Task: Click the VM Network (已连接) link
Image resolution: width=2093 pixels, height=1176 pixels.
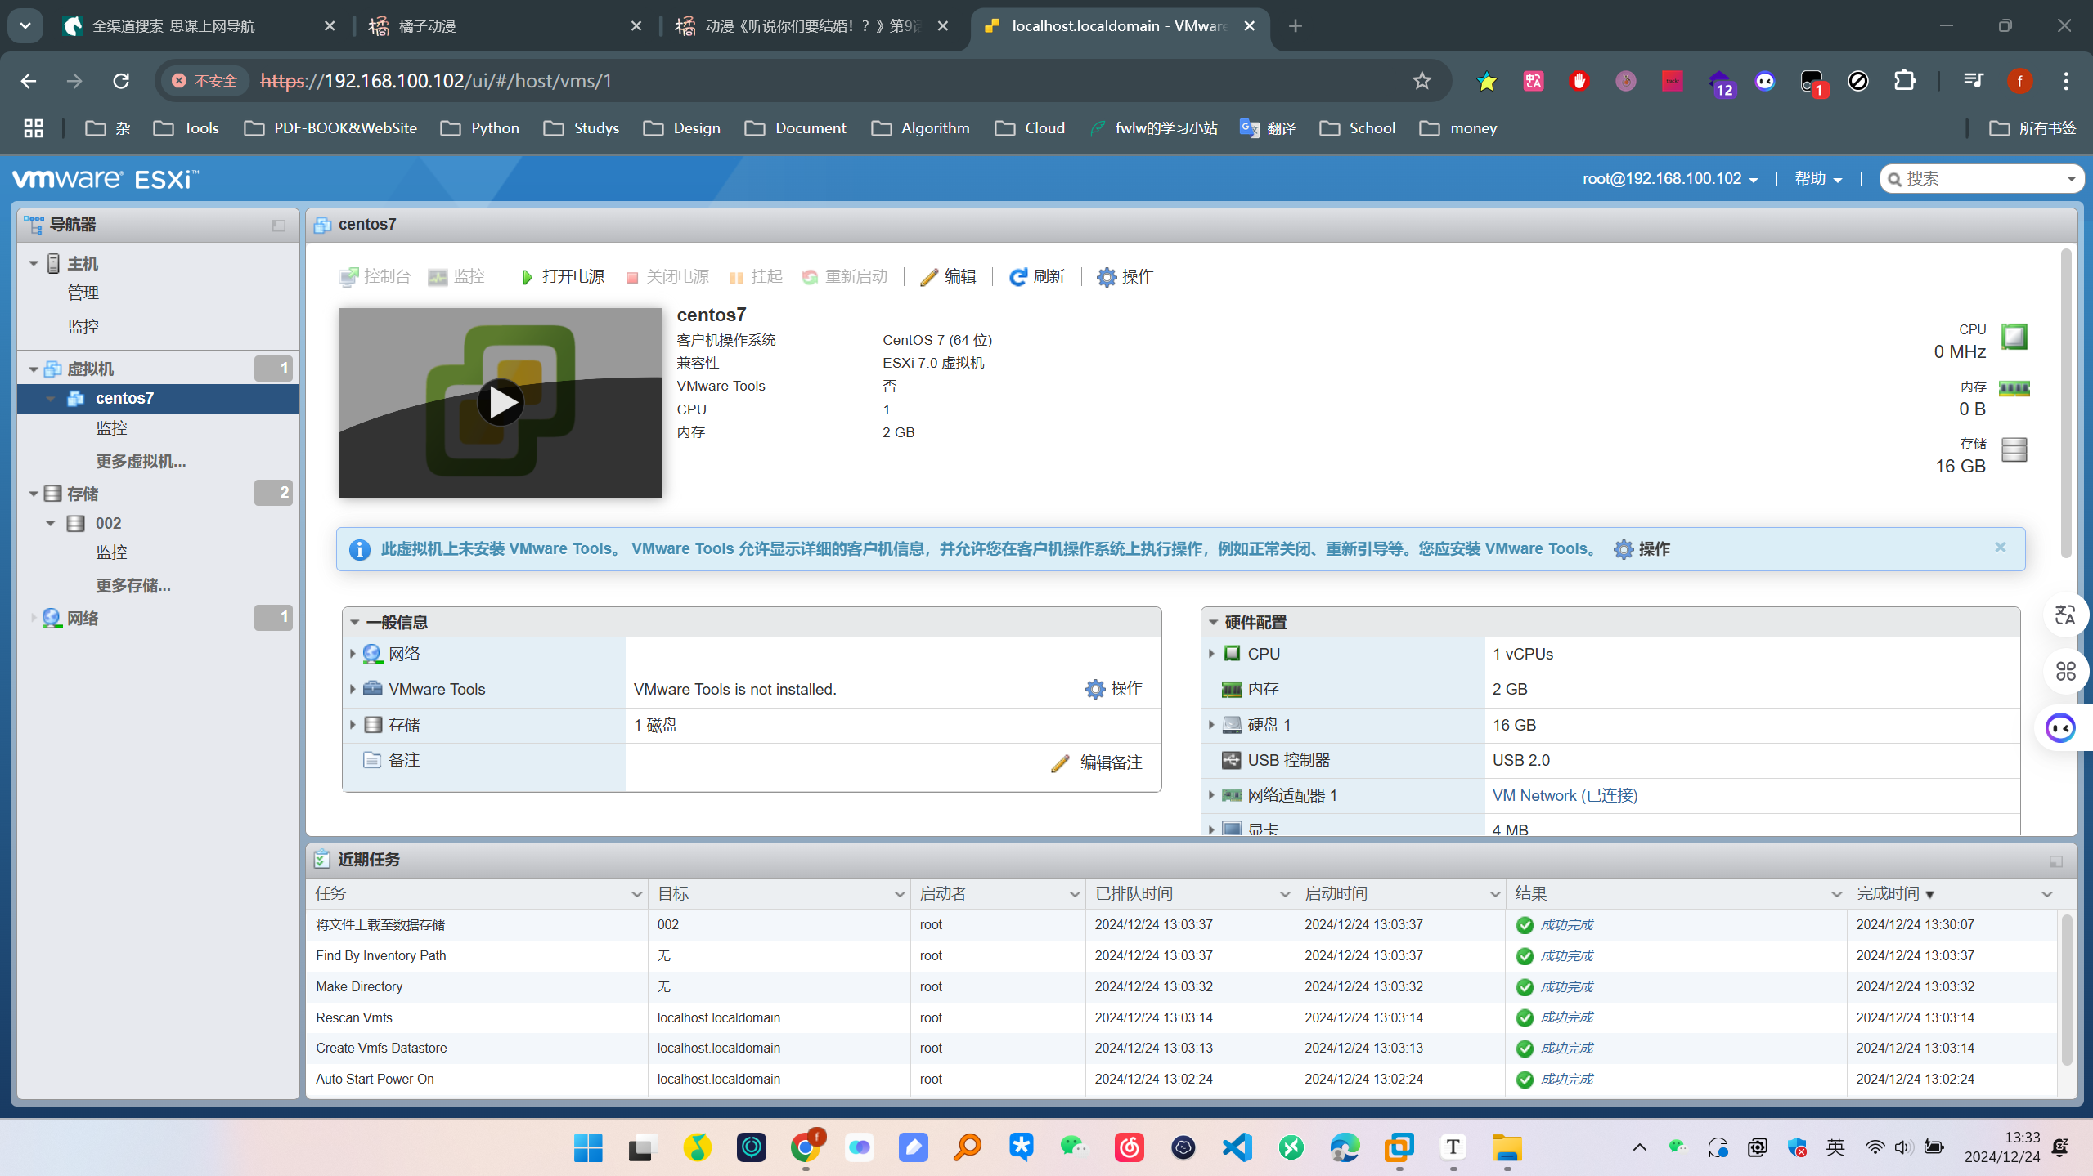Action: click(1565, 795)
